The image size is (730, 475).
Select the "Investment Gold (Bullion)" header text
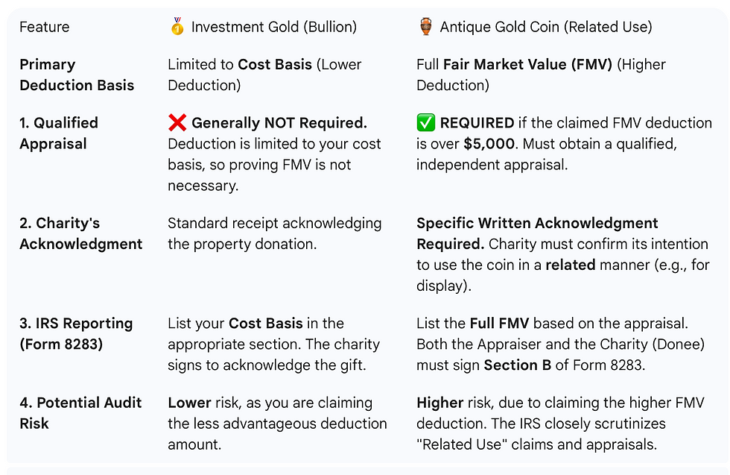273,28
